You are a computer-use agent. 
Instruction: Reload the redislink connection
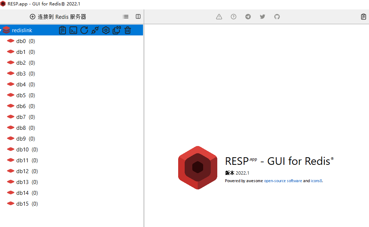click(84, 30)
